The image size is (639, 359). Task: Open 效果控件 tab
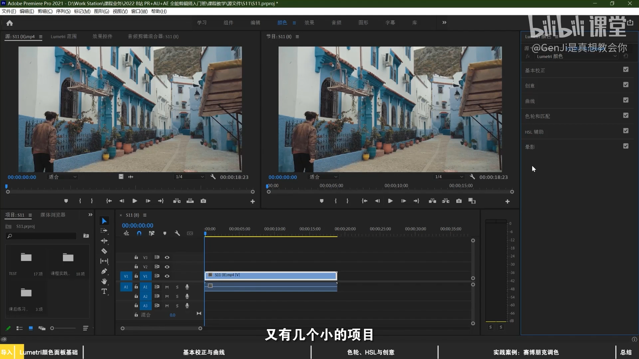102,36
